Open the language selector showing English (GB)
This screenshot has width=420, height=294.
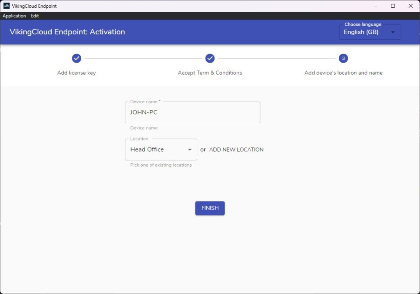[369, 32]
